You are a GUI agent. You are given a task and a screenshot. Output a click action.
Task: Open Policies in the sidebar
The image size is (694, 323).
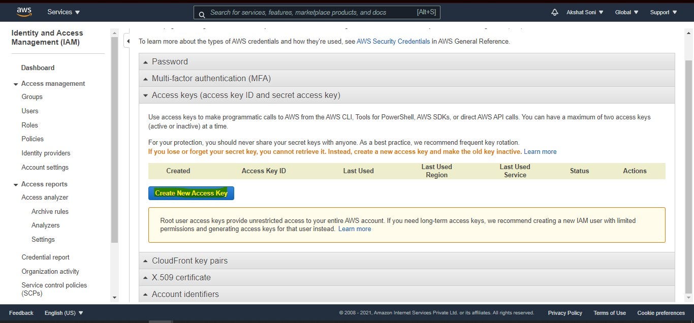pos(33,139)
